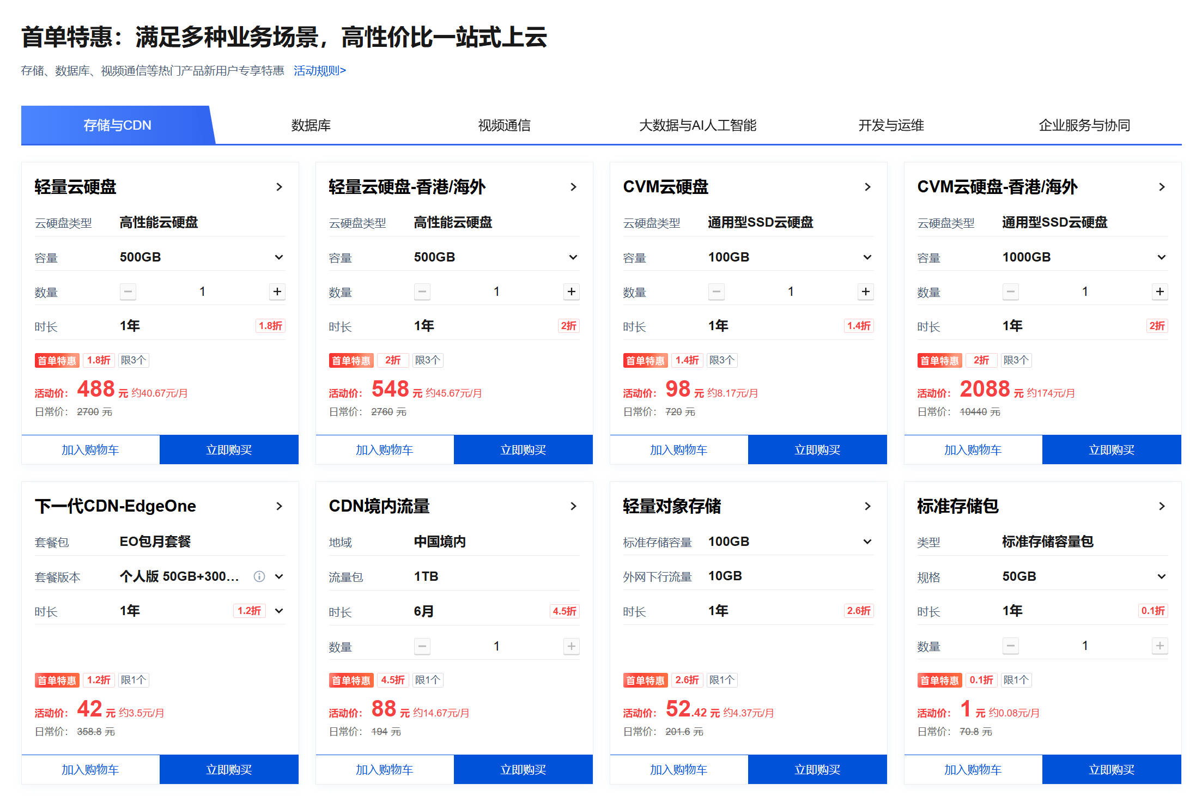The image size is (1202, 796).
Task: Switch to the 数据库 tab
Action: pyautogui.click(x=311, y=125)
